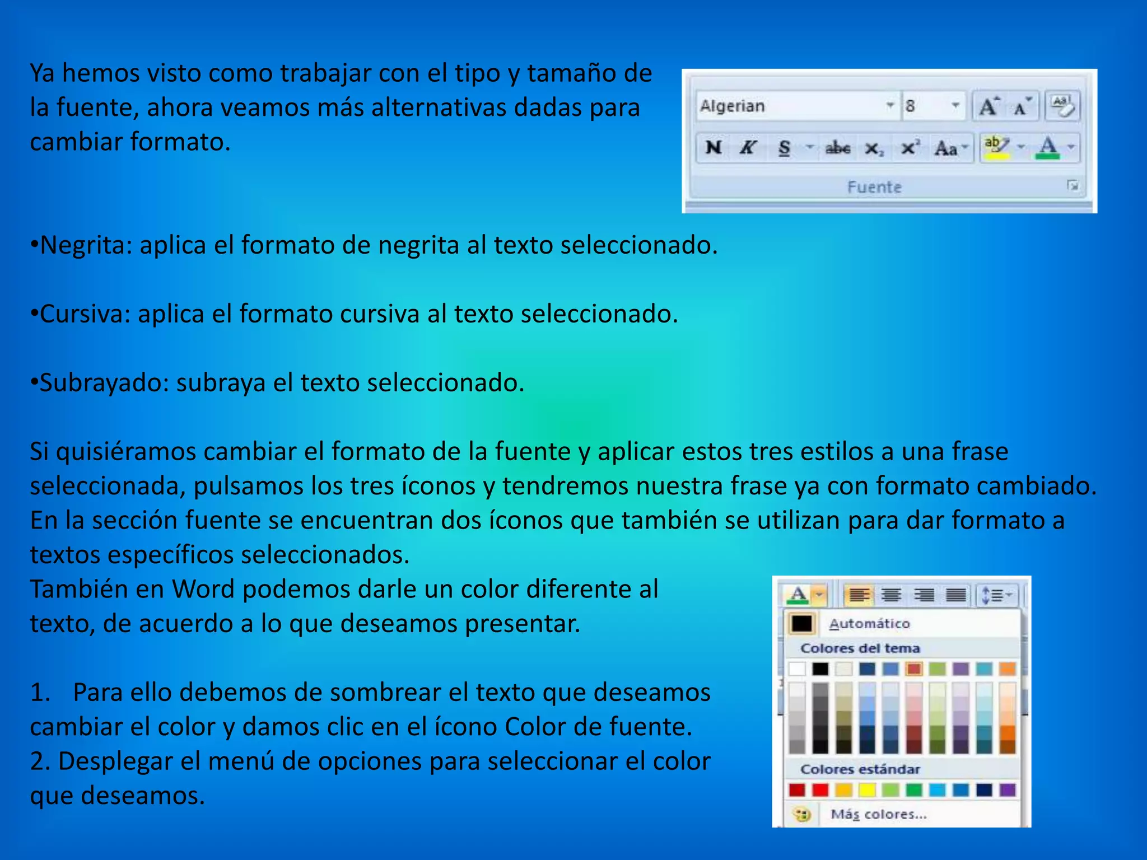Expand the highlight color dropdown arrow

1022,148
